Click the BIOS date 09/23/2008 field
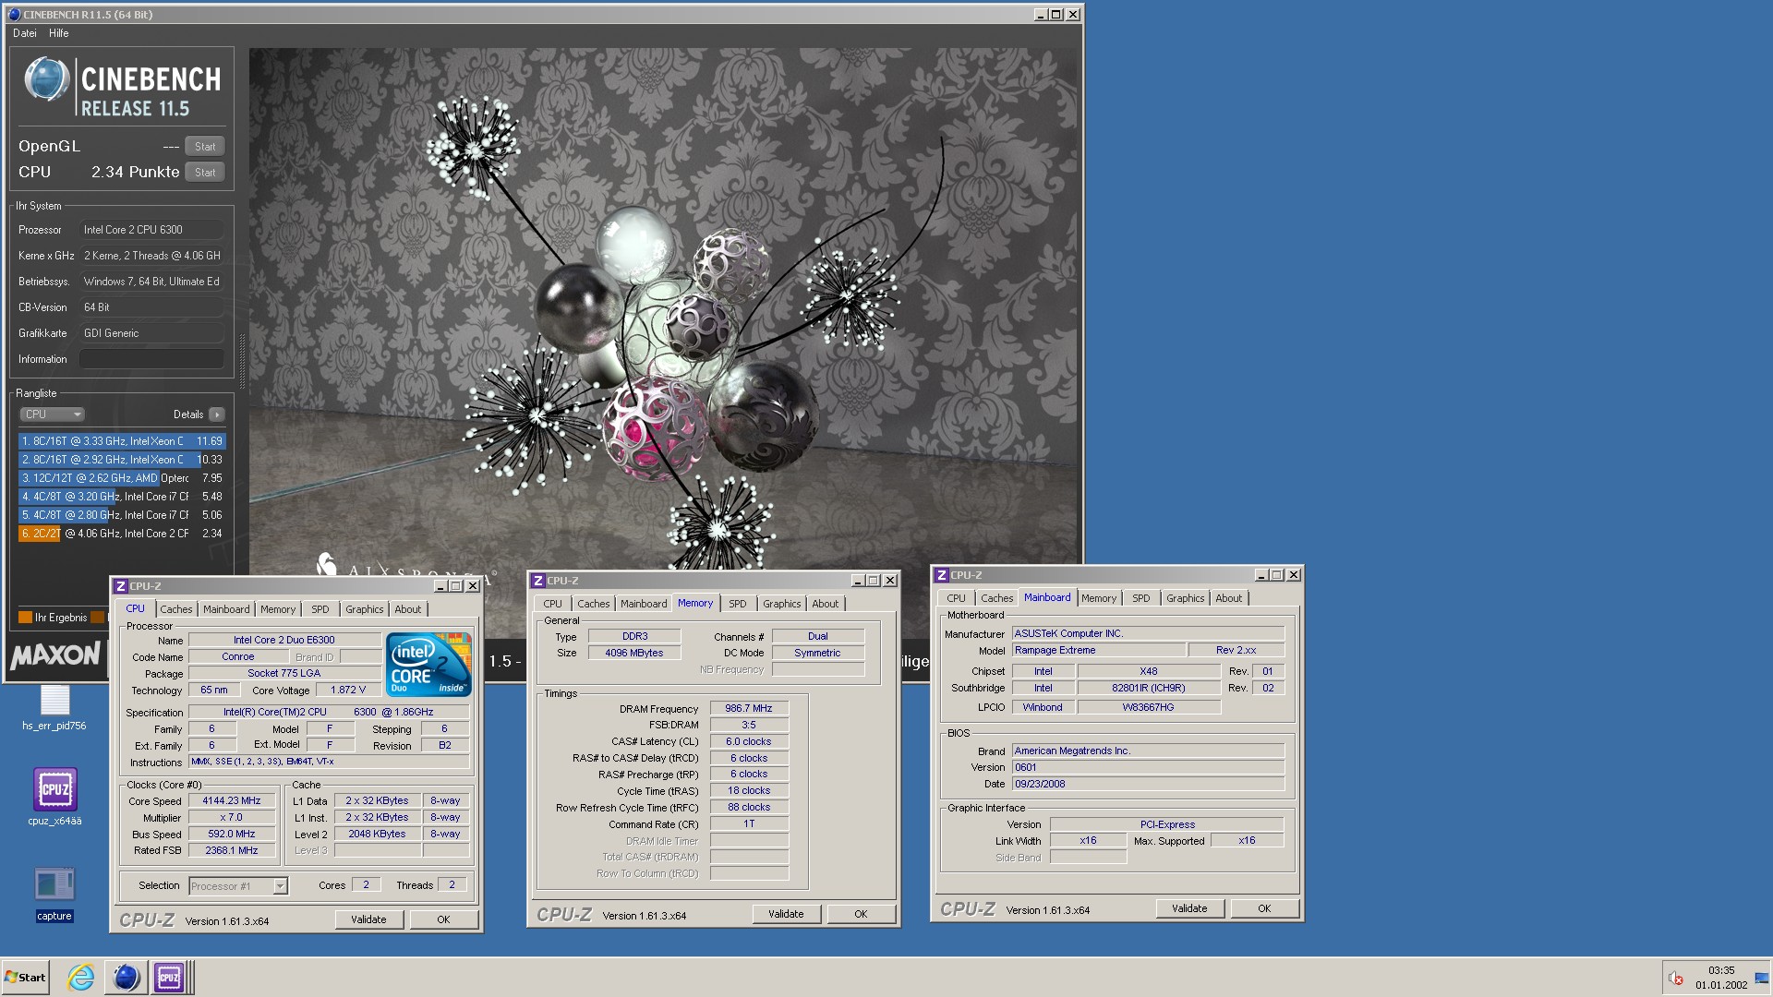 [1148, 784]
